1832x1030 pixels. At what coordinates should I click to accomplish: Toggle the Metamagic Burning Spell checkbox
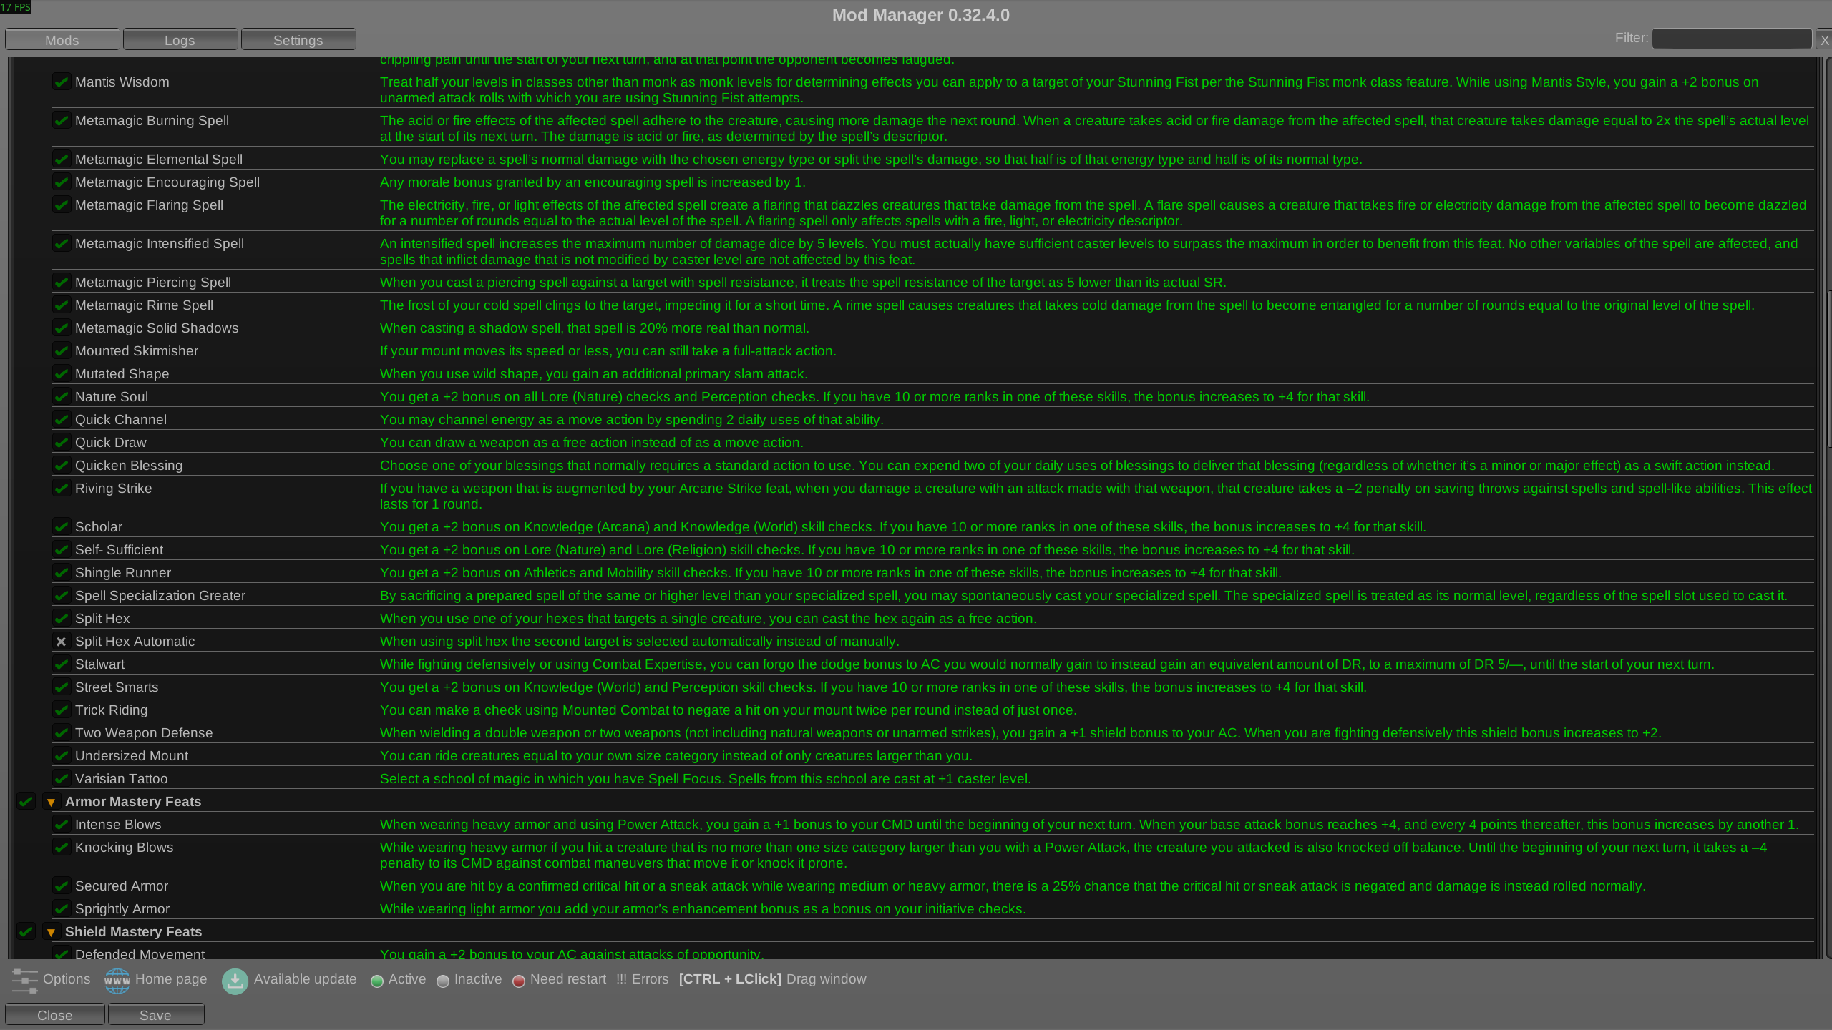point(62,121)
